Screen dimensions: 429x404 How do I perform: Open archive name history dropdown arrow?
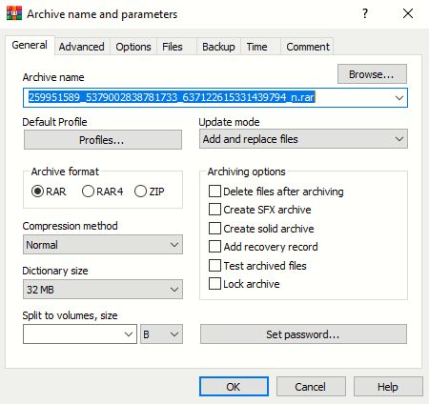(399, 97)
